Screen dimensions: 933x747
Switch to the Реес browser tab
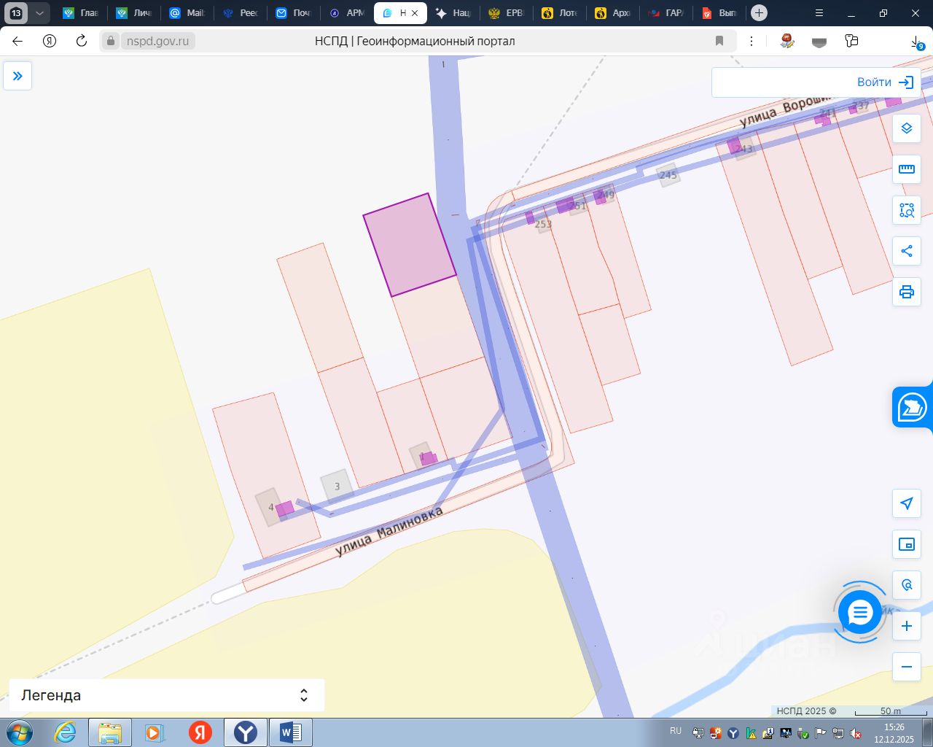tap(241, 13)
